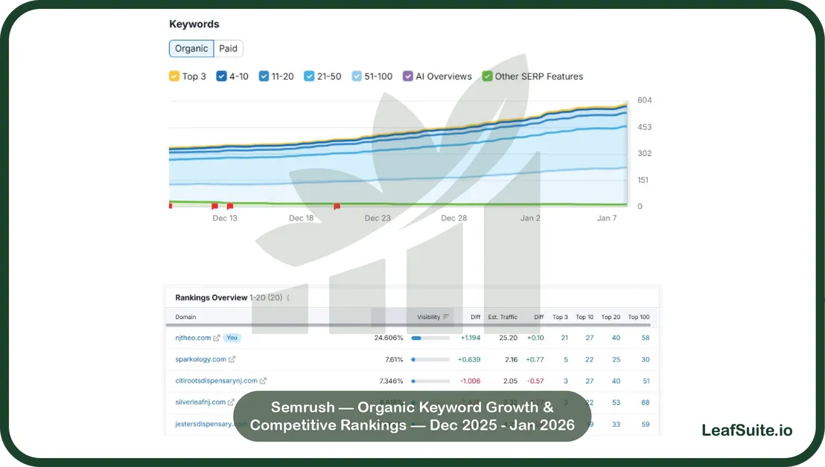Click the Dec 18 date axis label
825x467 pixels.
coord(301,218)
